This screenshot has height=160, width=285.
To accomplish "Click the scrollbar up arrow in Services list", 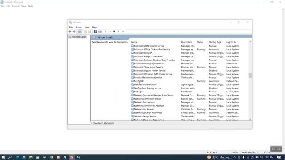I will point(250,41).
